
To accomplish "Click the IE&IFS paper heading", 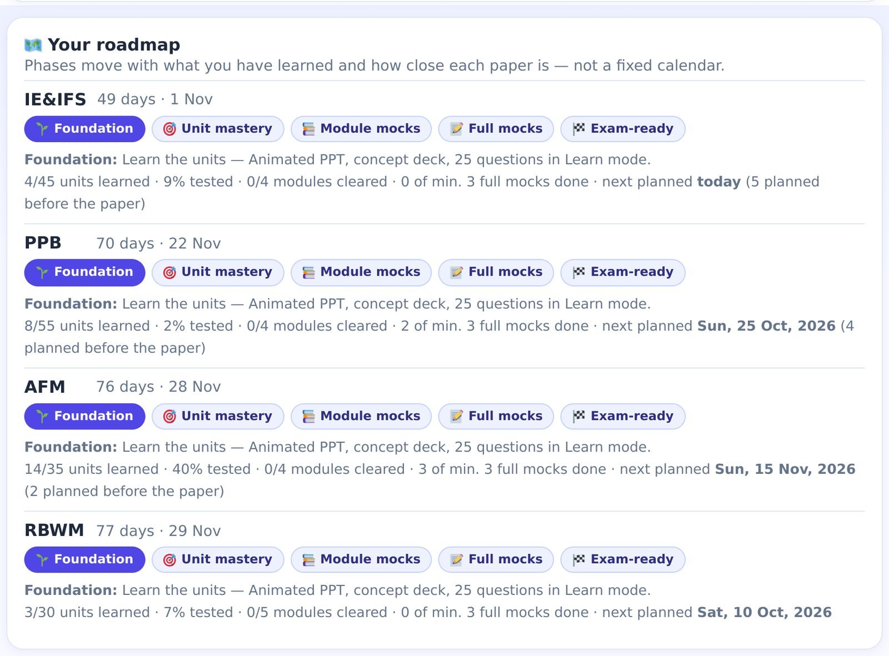I will coord(55,99).
